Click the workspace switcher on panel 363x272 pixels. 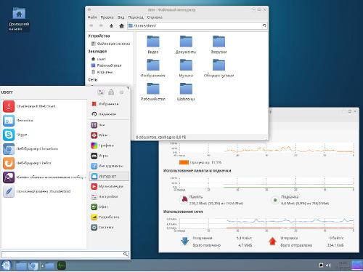[x=356, y=265]
